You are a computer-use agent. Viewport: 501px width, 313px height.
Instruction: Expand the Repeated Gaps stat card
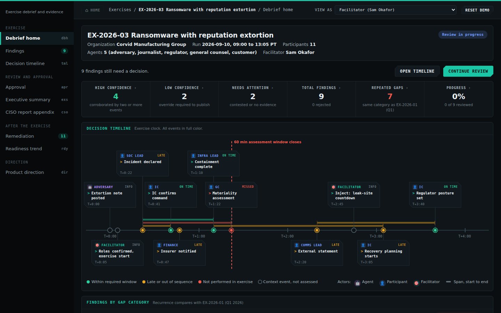point(390,99)
